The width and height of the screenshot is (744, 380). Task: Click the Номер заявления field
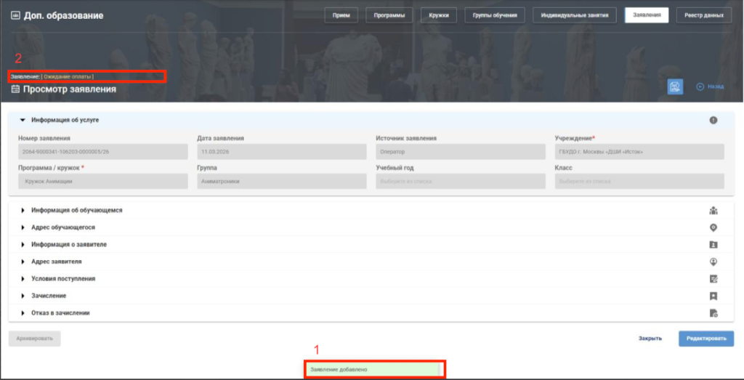[x=103, y=152]
